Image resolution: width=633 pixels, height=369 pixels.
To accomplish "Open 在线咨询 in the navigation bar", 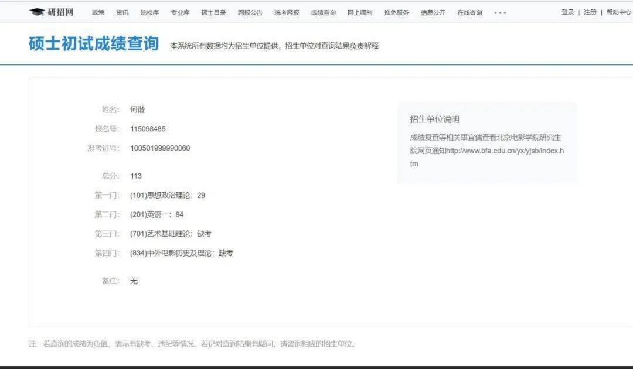I will tap(469, 12).
